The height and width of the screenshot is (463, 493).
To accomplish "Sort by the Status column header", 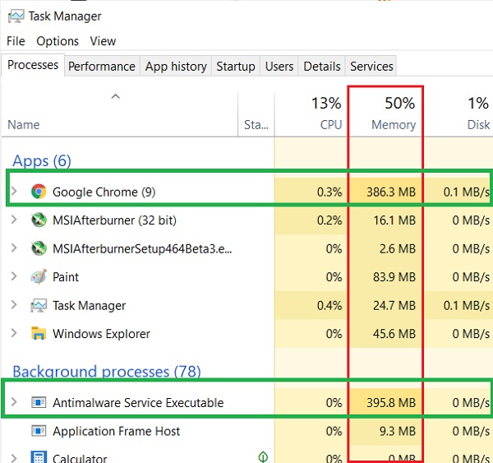I will (256, 125).
